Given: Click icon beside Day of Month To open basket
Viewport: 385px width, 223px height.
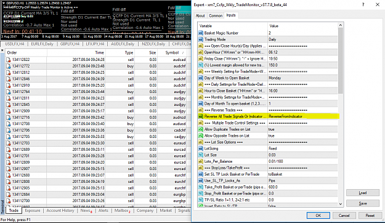Looking at the screenshot, I should (201, 103).
